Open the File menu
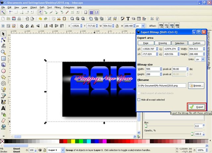 [x=3, y=7]
